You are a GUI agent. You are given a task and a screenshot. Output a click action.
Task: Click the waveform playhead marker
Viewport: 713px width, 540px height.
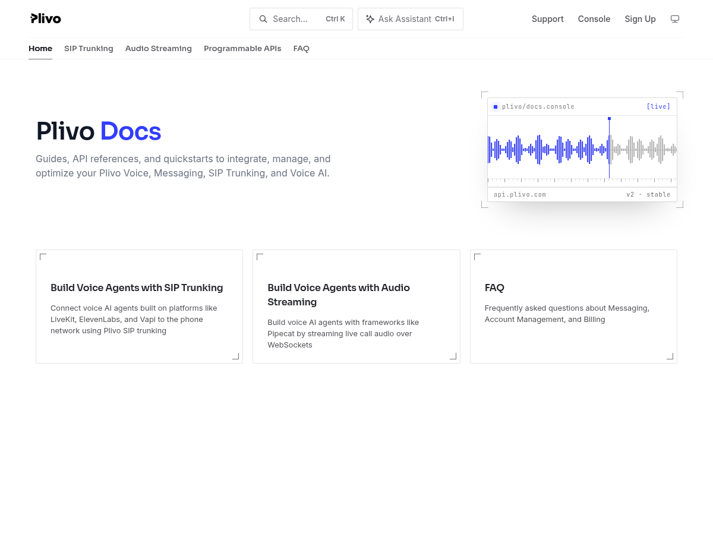(x=609, y=119)
